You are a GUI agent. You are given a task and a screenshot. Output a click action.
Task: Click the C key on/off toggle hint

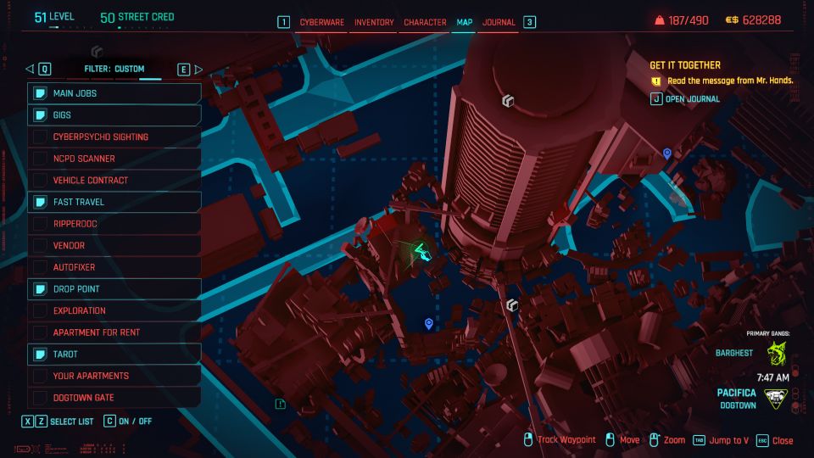click(109, 421)
